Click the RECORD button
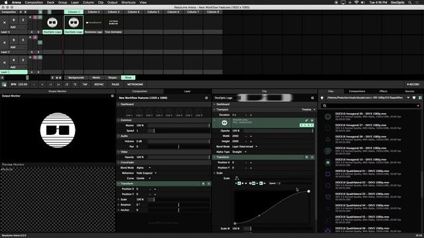Viewport: 424px width, 238px height. point(413,85)
